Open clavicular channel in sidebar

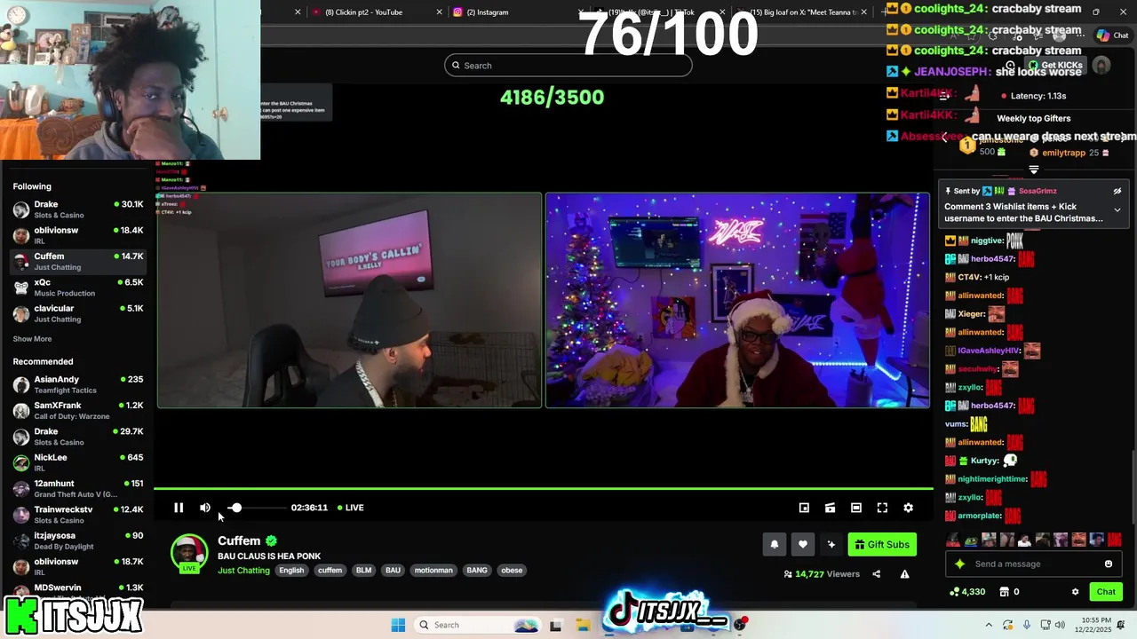click(77, 313)
